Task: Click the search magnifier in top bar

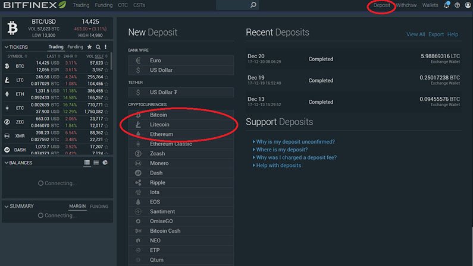Action: click(x=253, y=5)
